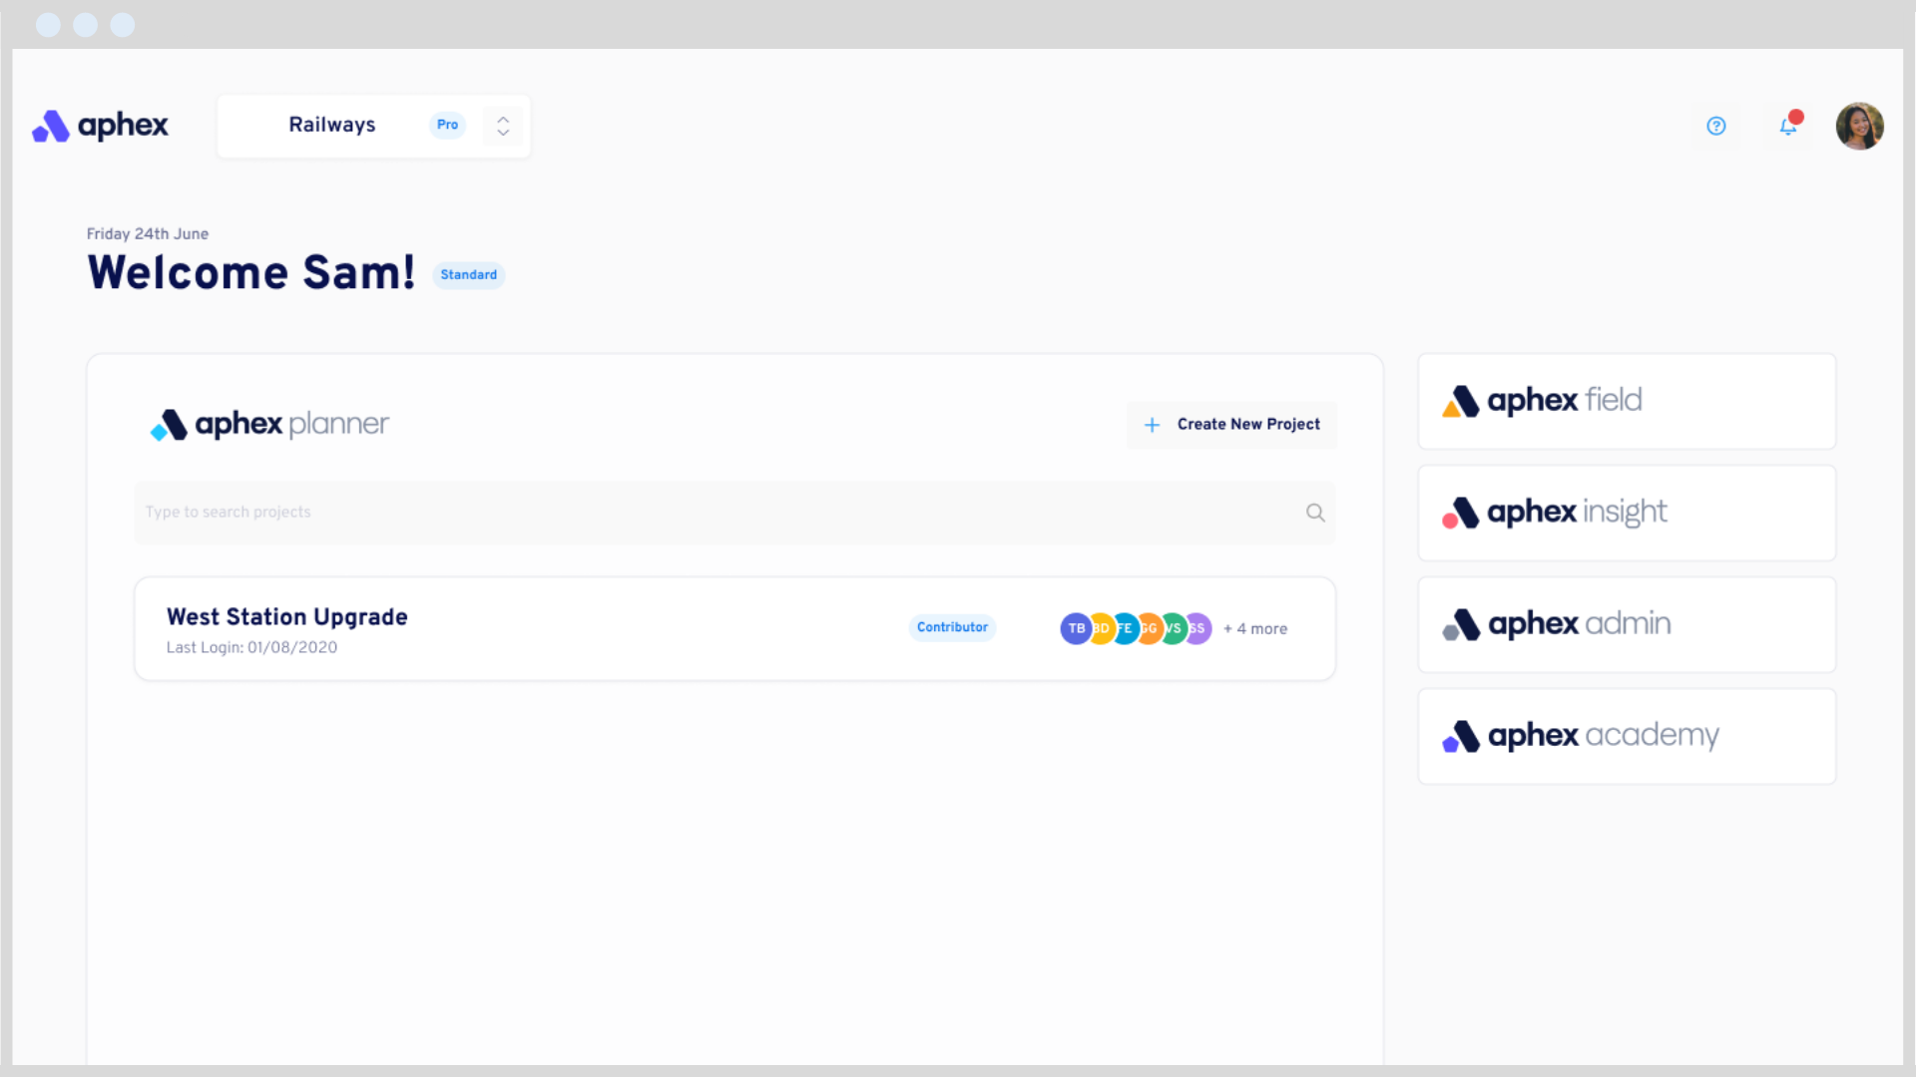Click the Last Login: 01/08/2020 text

251,647
